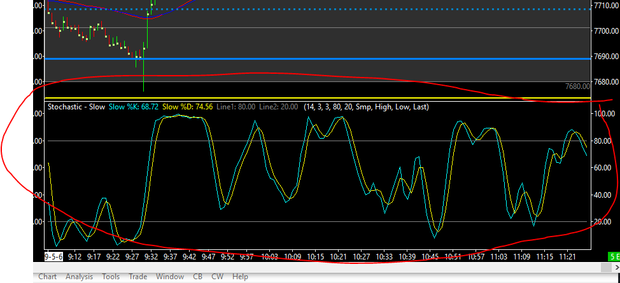
Task: Open the Trade menu
Action: 138,277
